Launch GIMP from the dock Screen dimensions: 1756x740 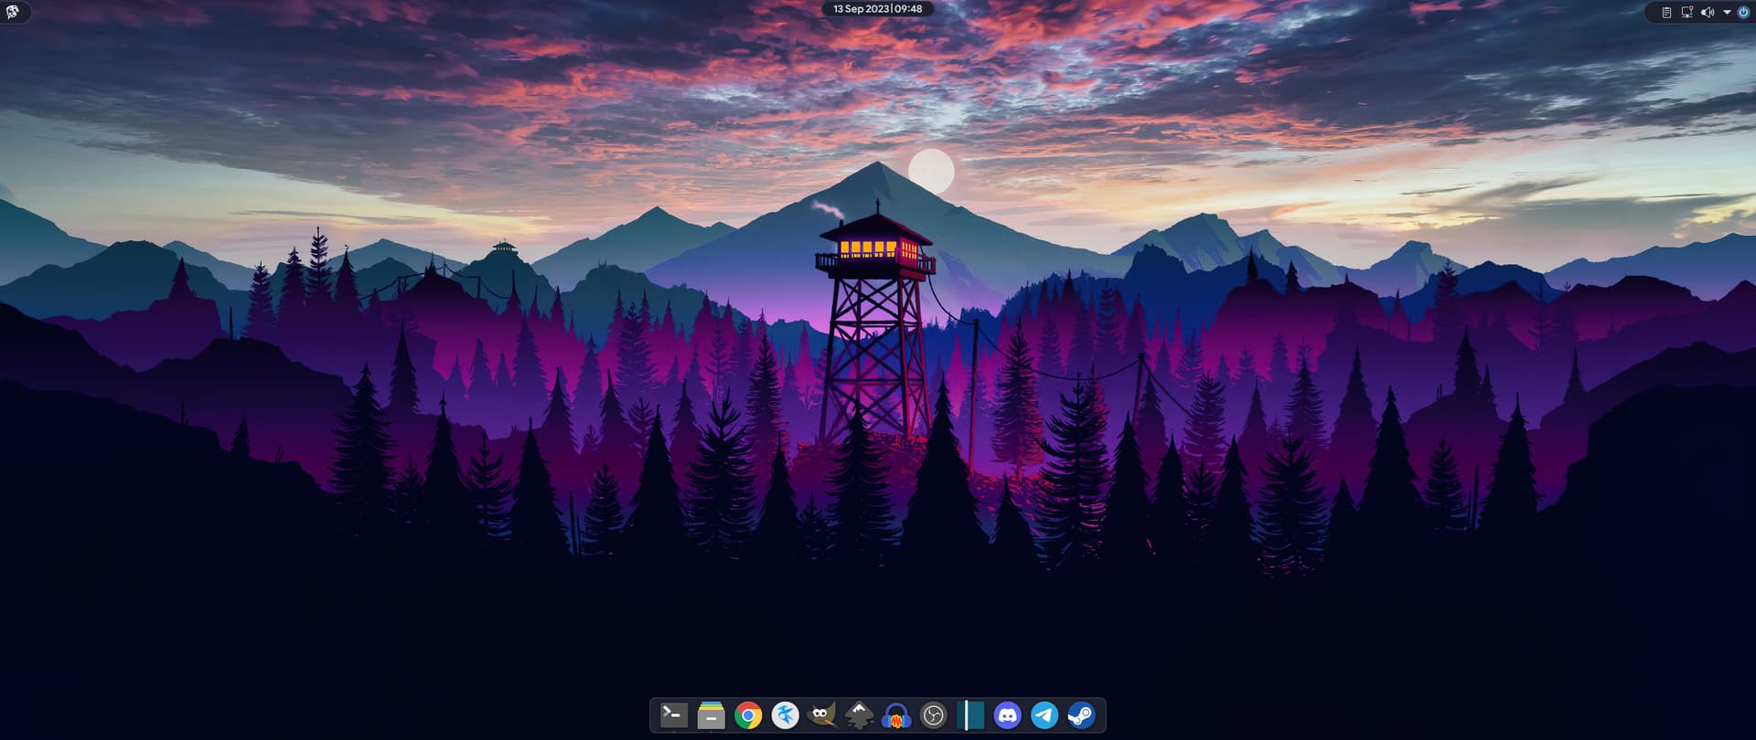[x=822, y=715]
